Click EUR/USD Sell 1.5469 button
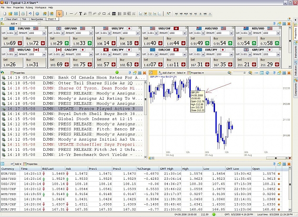This screenshot has width=298, height=217. click(x=12, y=41)
